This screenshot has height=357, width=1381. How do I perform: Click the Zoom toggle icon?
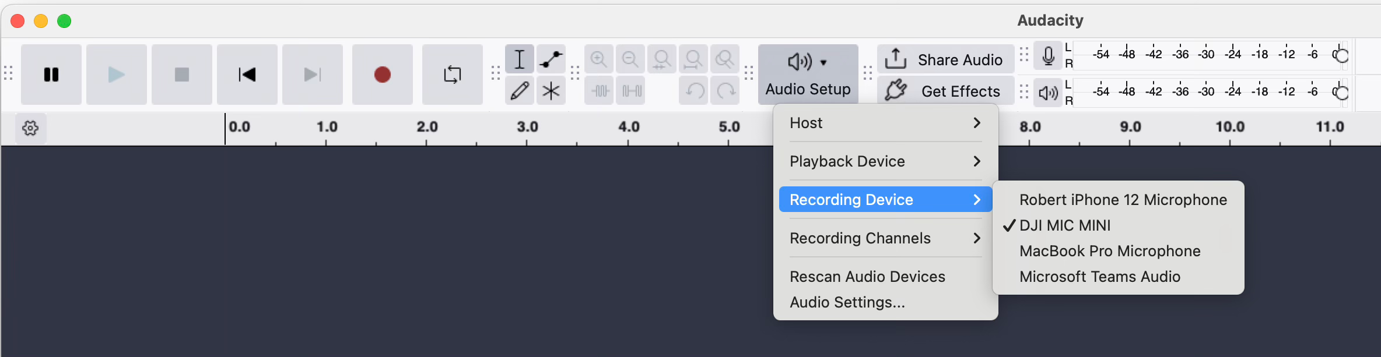725,59
